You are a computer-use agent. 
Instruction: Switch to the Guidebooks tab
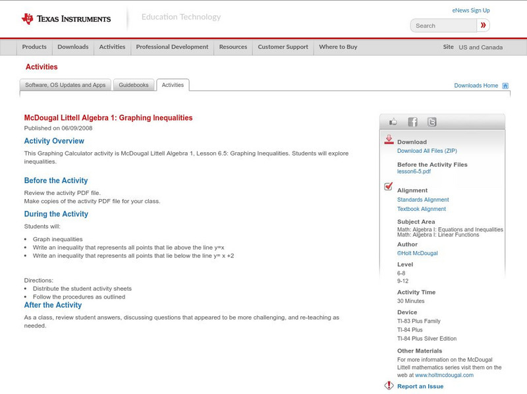pos(134,85)
